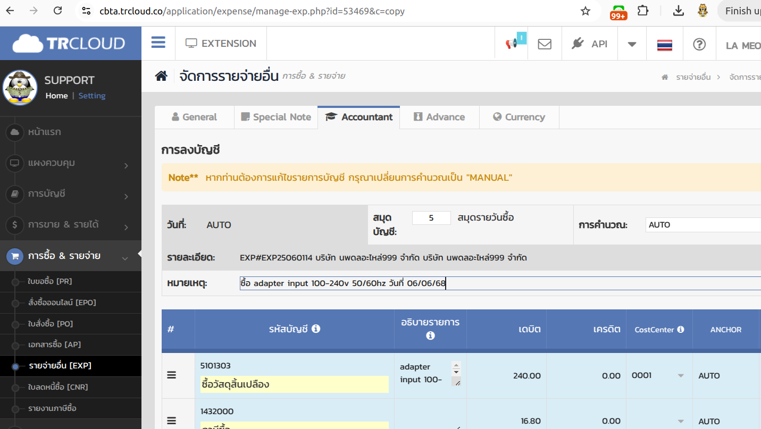Screen dimensions: 761x429
Task: Click the debit value 240.00
Action: point(526,376)
